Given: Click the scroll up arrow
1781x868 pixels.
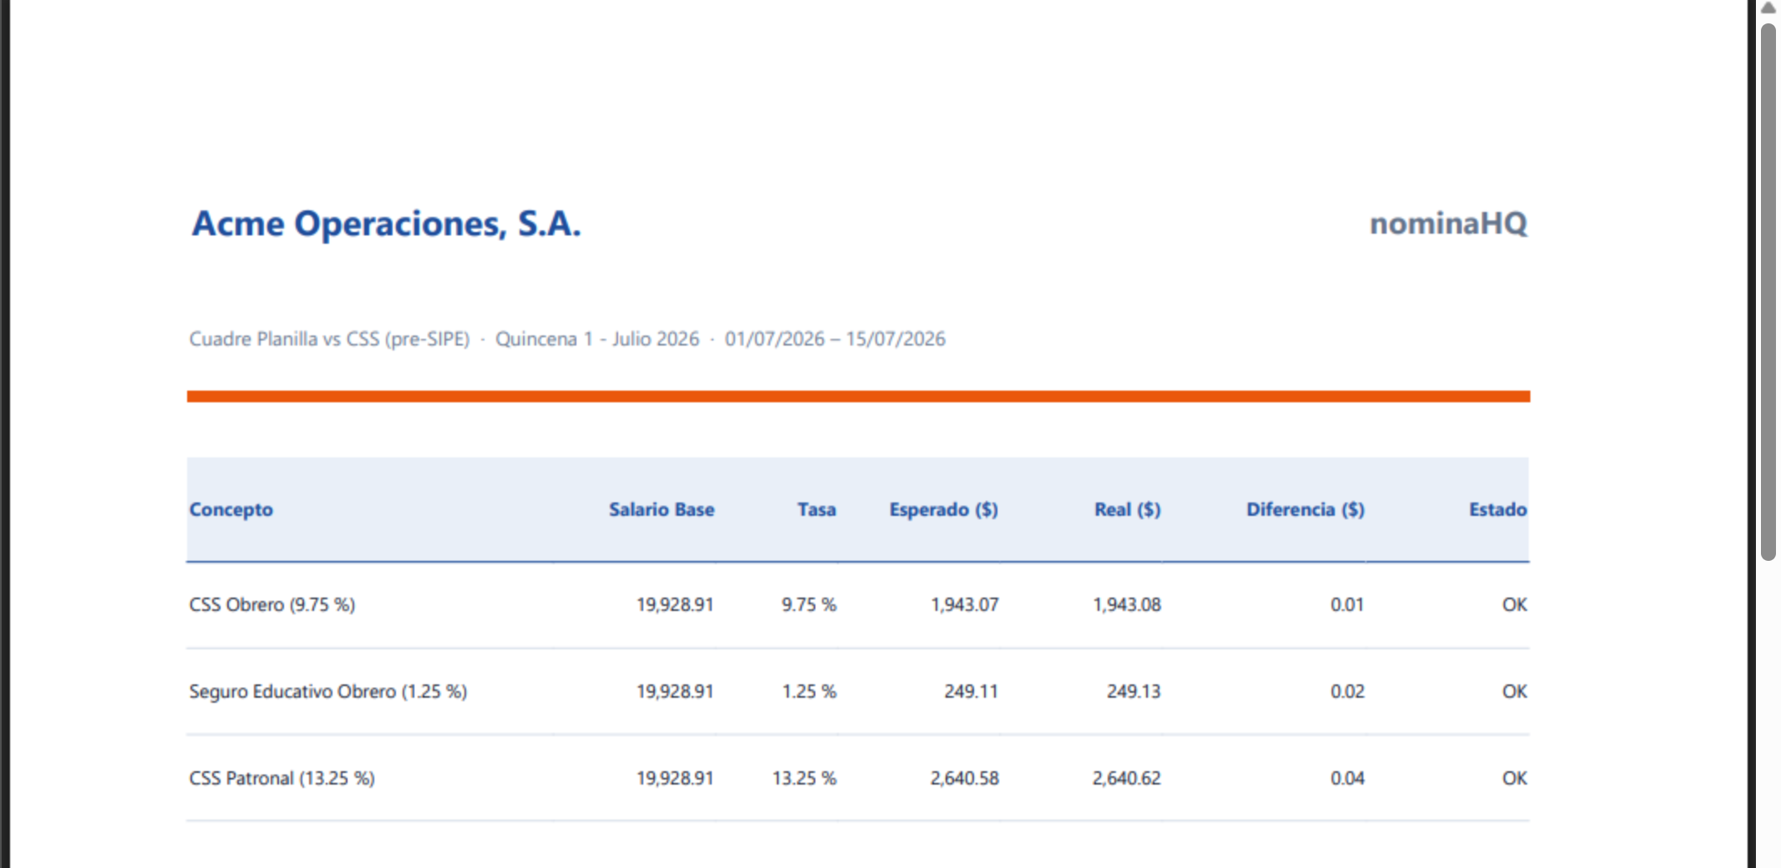Looking at the screenshot, I should (x=1768, y=8).
